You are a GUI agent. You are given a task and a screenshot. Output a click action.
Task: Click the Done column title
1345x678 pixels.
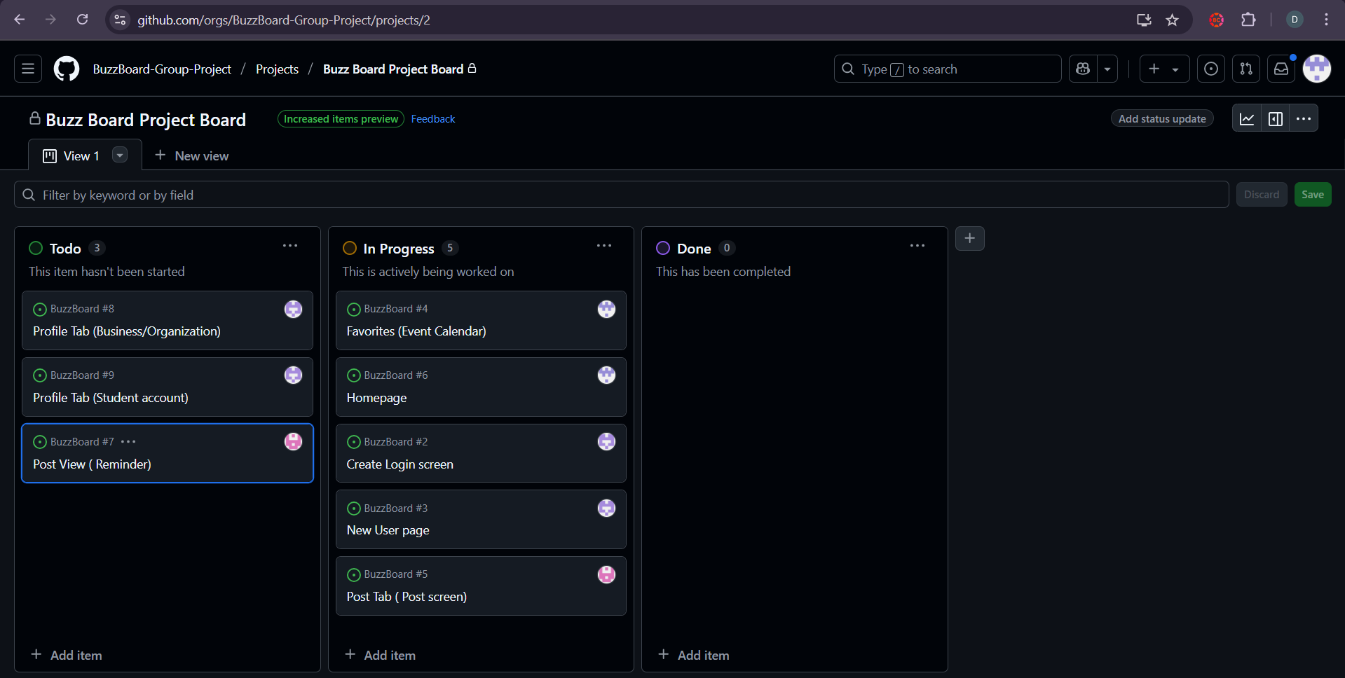tap(694, 249)
